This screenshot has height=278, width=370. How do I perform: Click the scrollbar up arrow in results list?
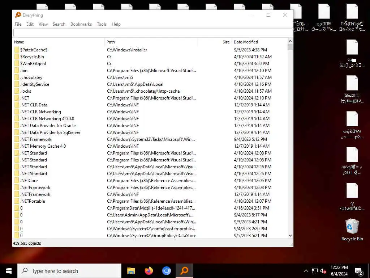pyautogui.click(x=290, y=41)
